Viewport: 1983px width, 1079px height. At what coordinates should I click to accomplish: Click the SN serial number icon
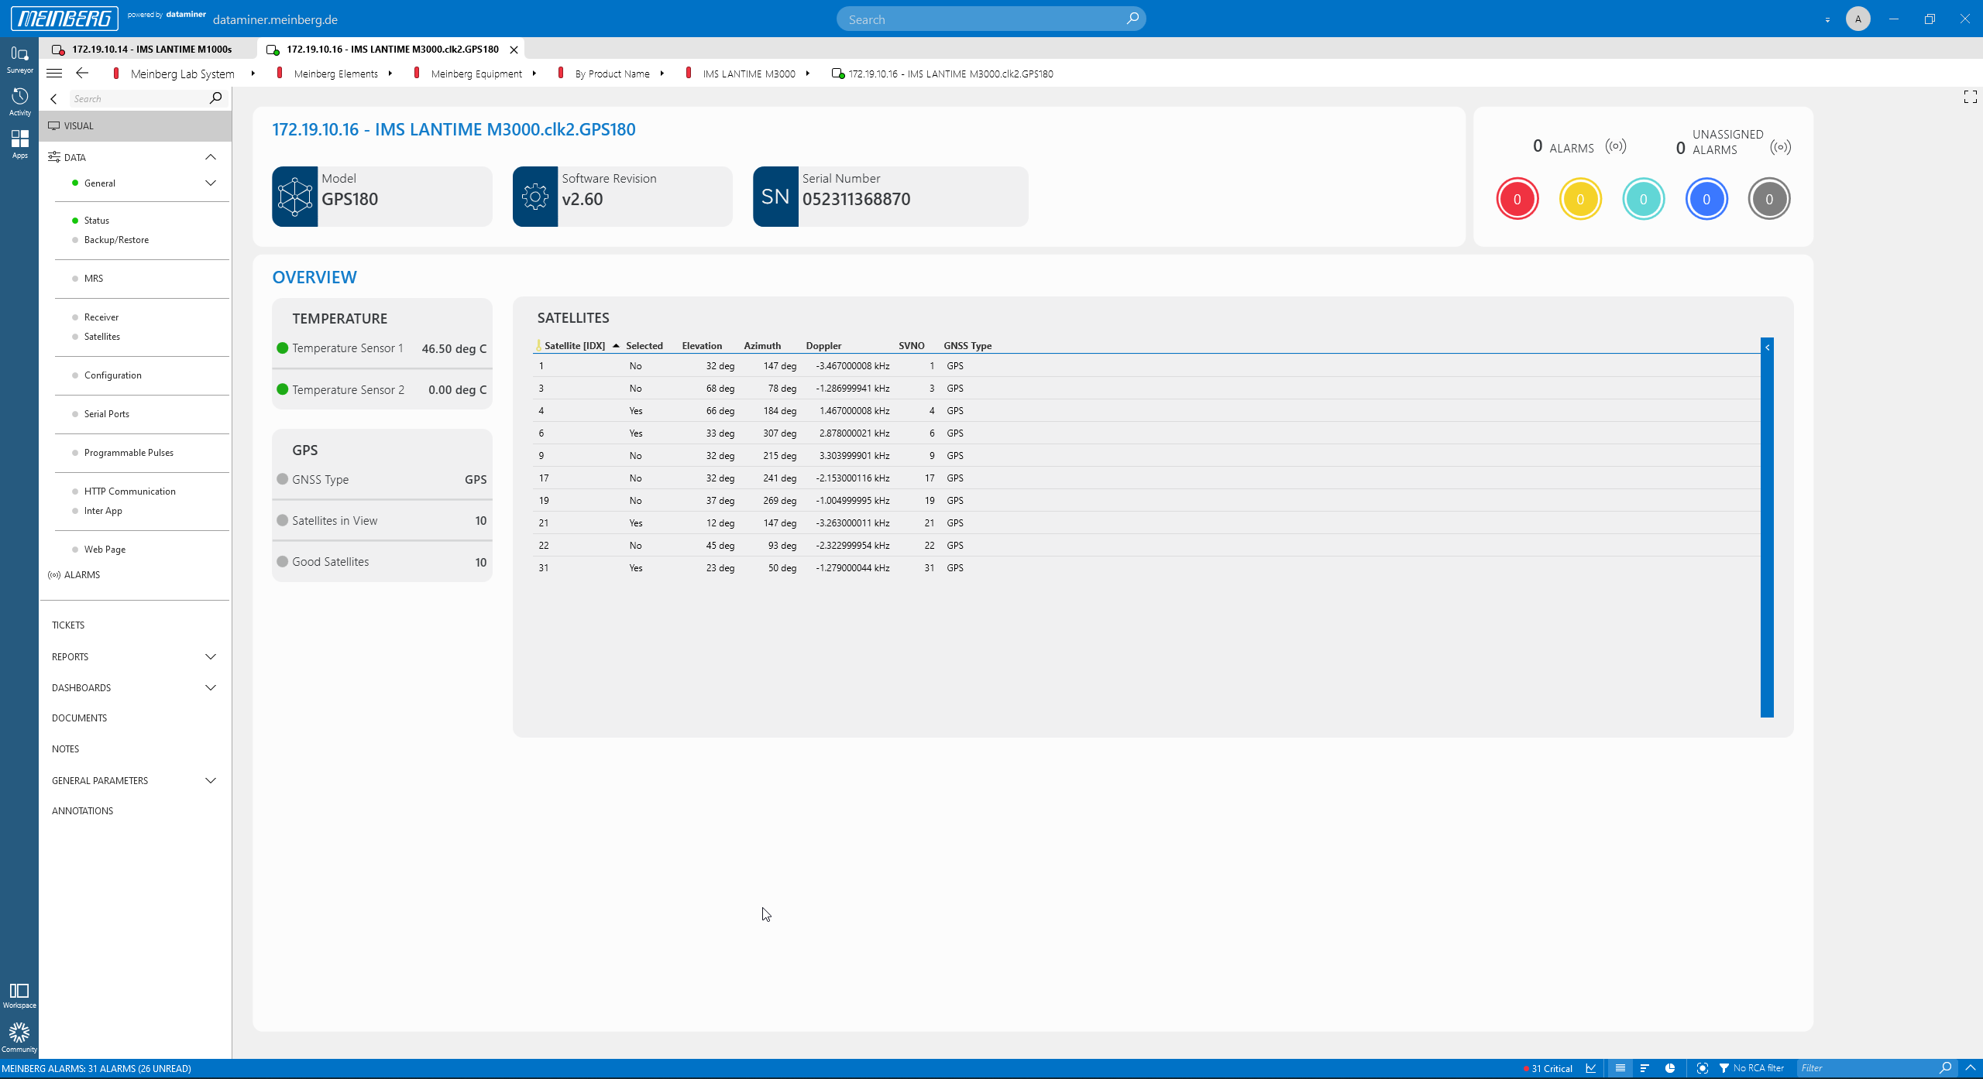[x=775, y=197]
